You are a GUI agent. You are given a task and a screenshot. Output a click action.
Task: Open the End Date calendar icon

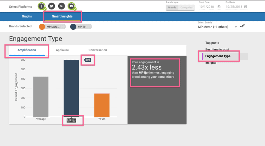click(x=245, y=7)
